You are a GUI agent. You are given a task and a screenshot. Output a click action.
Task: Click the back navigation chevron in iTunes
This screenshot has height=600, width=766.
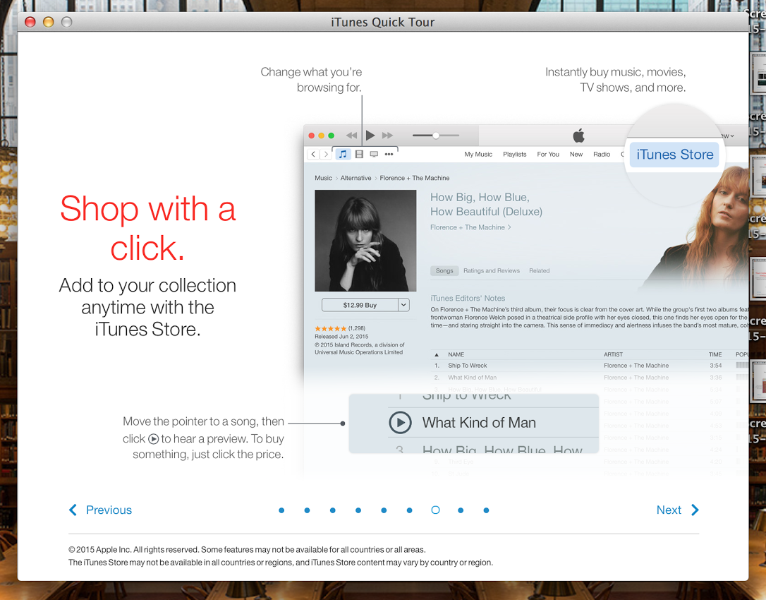(x=313, y=154)
